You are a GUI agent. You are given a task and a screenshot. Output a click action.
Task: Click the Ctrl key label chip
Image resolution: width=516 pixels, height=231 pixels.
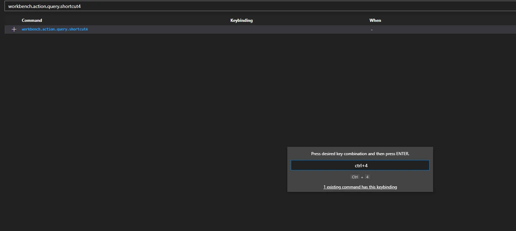[355, 177]
